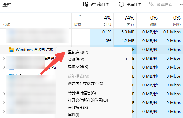Expand the 资源值 submenu arrow
This screenshot has width=183, height=118.
point(127,59)
